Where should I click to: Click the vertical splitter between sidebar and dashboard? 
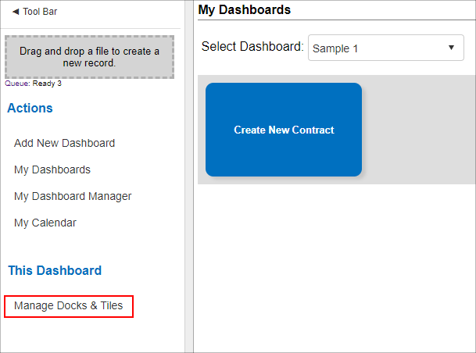point(189,176)
